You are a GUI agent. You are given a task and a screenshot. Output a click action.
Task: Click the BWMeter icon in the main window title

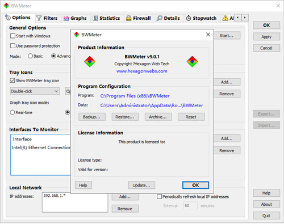[6, 6]
